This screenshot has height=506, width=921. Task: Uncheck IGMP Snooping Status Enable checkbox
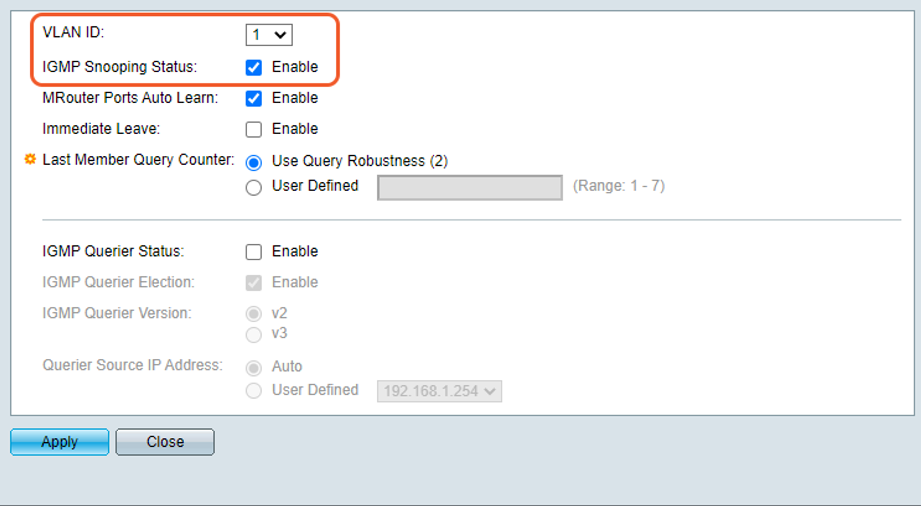(254, 67)
